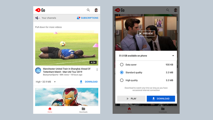Click the dialog's scrollbar beside quality options
Screen dimensions: 213x120
coord(177,77)
